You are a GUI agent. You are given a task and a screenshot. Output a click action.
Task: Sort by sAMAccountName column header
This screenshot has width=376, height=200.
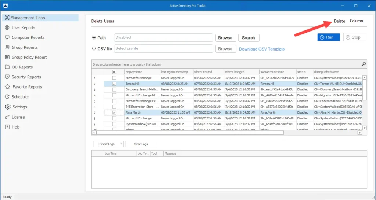[x=278, y=72]
